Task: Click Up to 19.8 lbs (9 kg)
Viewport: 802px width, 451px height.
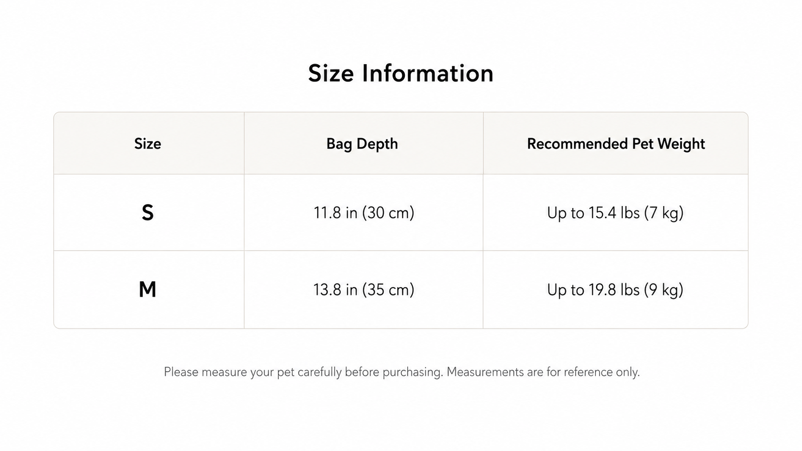Action: tap(615, 289)
